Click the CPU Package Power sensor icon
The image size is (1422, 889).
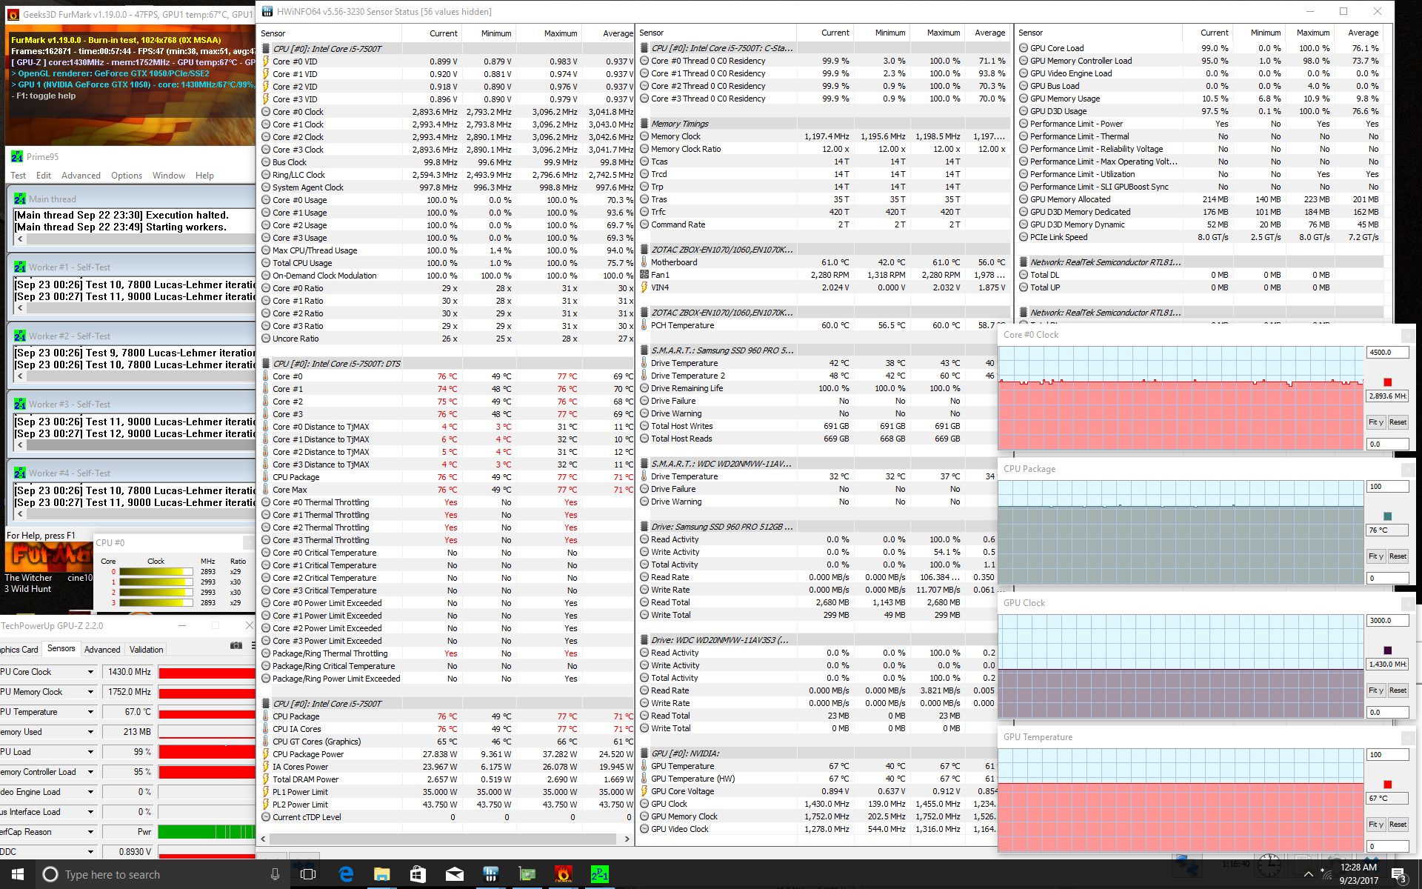coord(266,754)
